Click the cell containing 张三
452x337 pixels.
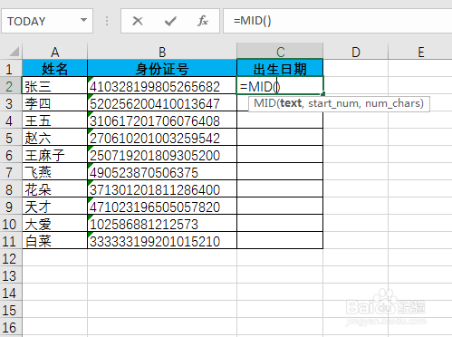[x=54, y=86]
